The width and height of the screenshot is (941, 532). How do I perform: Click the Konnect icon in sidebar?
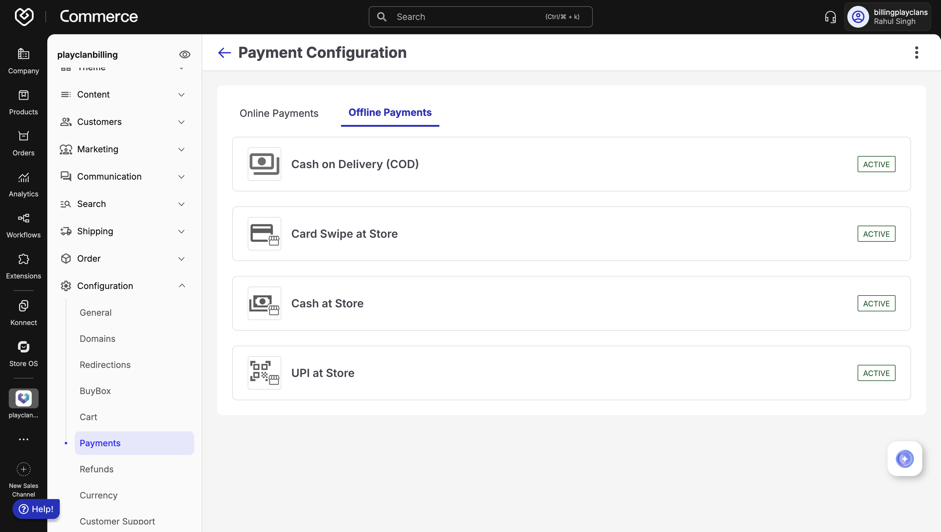click(x=23, y=312)
